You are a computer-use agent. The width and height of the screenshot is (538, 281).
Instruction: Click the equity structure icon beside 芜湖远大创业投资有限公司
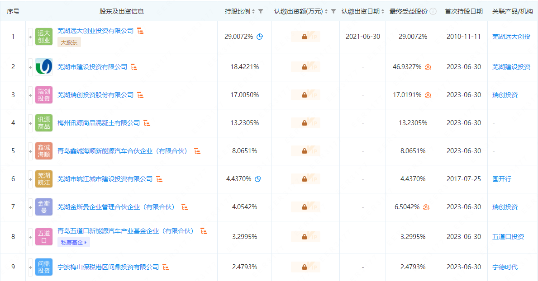[x=139, y=31]
